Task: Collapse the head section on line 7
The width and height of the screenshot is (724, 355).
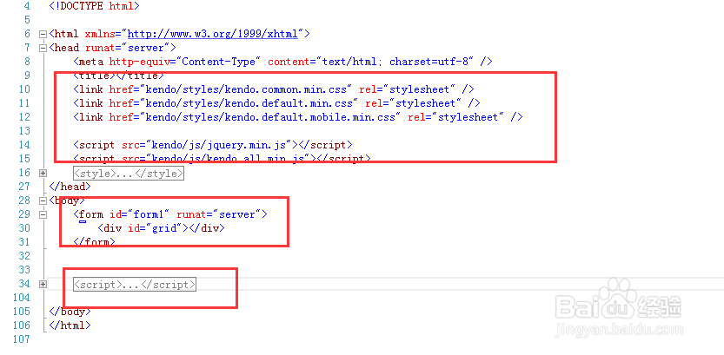Action: 43,48
